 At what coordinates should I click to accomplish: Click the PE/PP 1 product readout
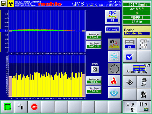click(137, 18)
